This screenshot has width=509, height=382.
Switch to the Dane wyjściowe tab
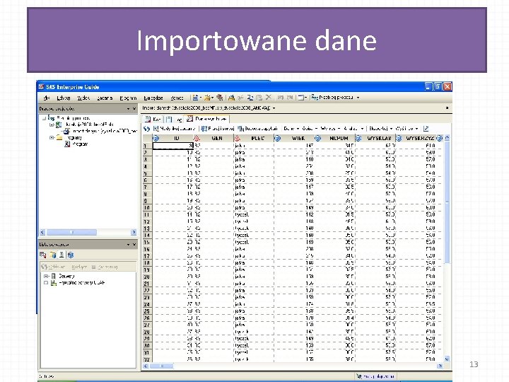pyautogui.click(x=206, y=119)
